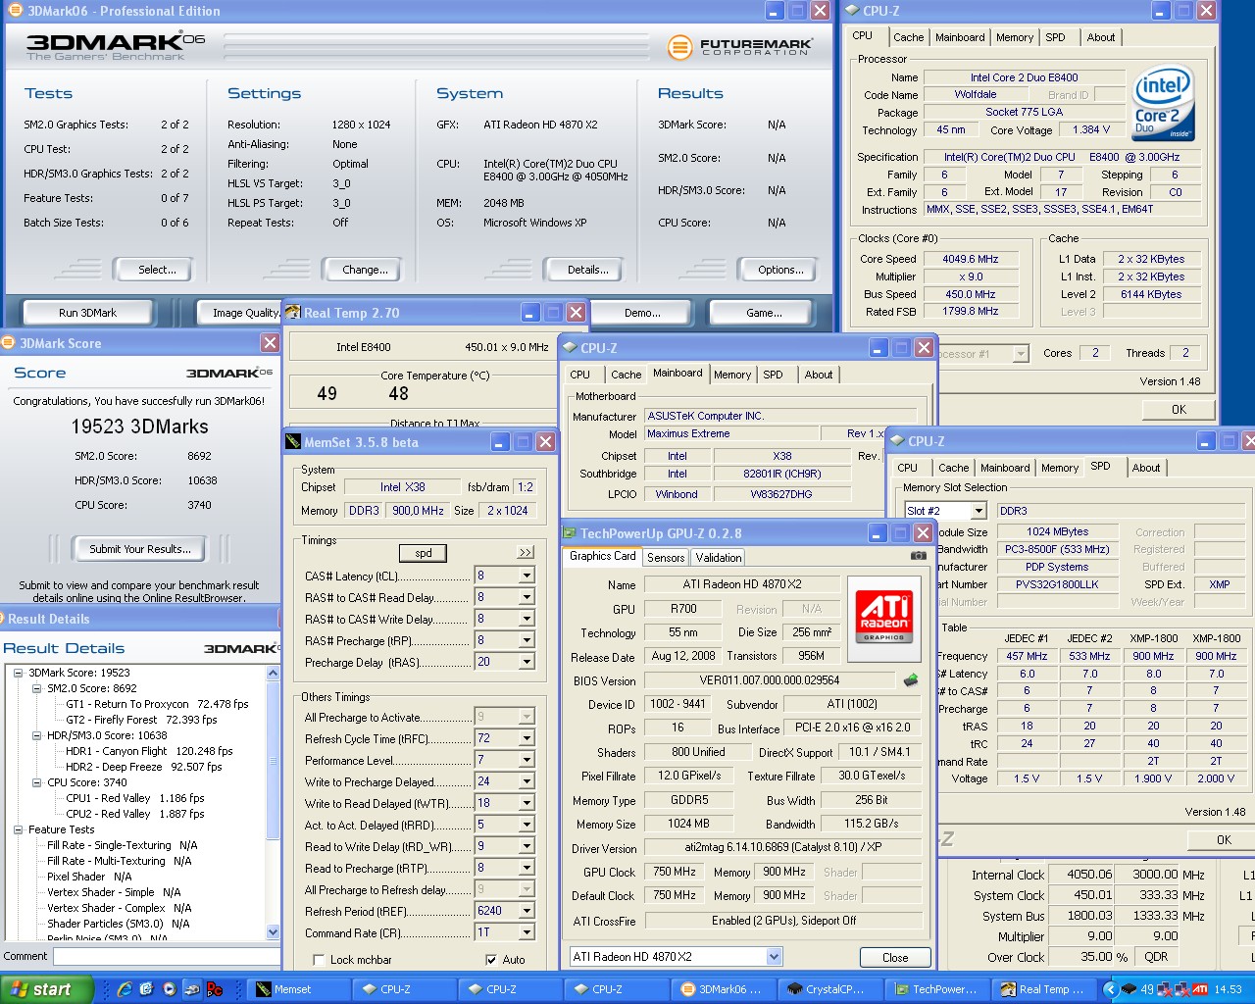Image resolution: width=1255 pixels, height=1004 pixels.
Task: Collapse the SM2.0 Score: 8692 tree node
Action: click(37, 688)
